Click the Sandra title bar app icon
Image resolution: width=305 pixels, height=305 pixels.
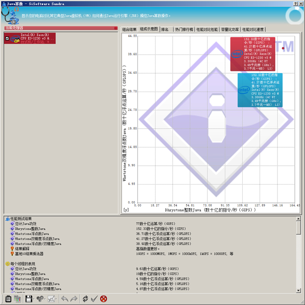(4, 3)
